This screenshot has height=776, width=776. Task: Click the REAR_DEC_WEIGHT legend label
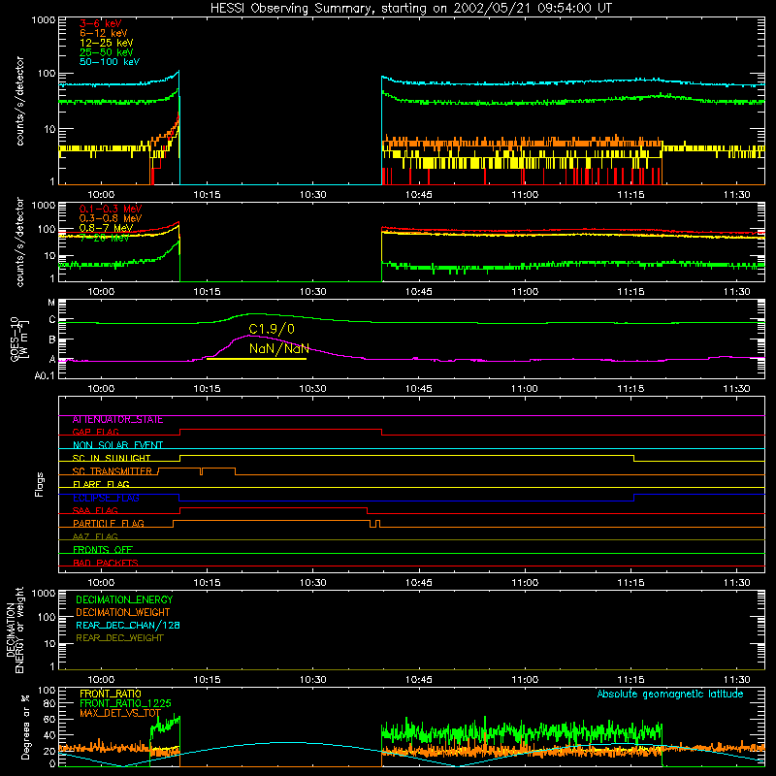tap(119, 638)
